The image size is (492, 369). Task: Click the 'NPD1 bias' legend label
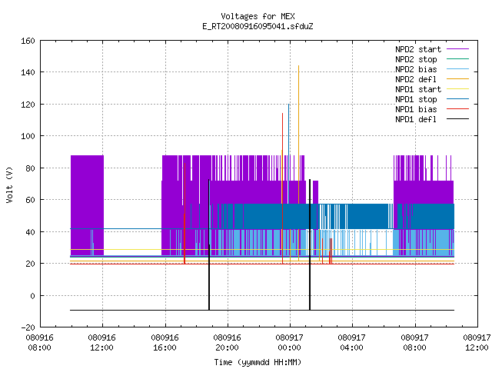pyautogui.click(x=416, y=109)
